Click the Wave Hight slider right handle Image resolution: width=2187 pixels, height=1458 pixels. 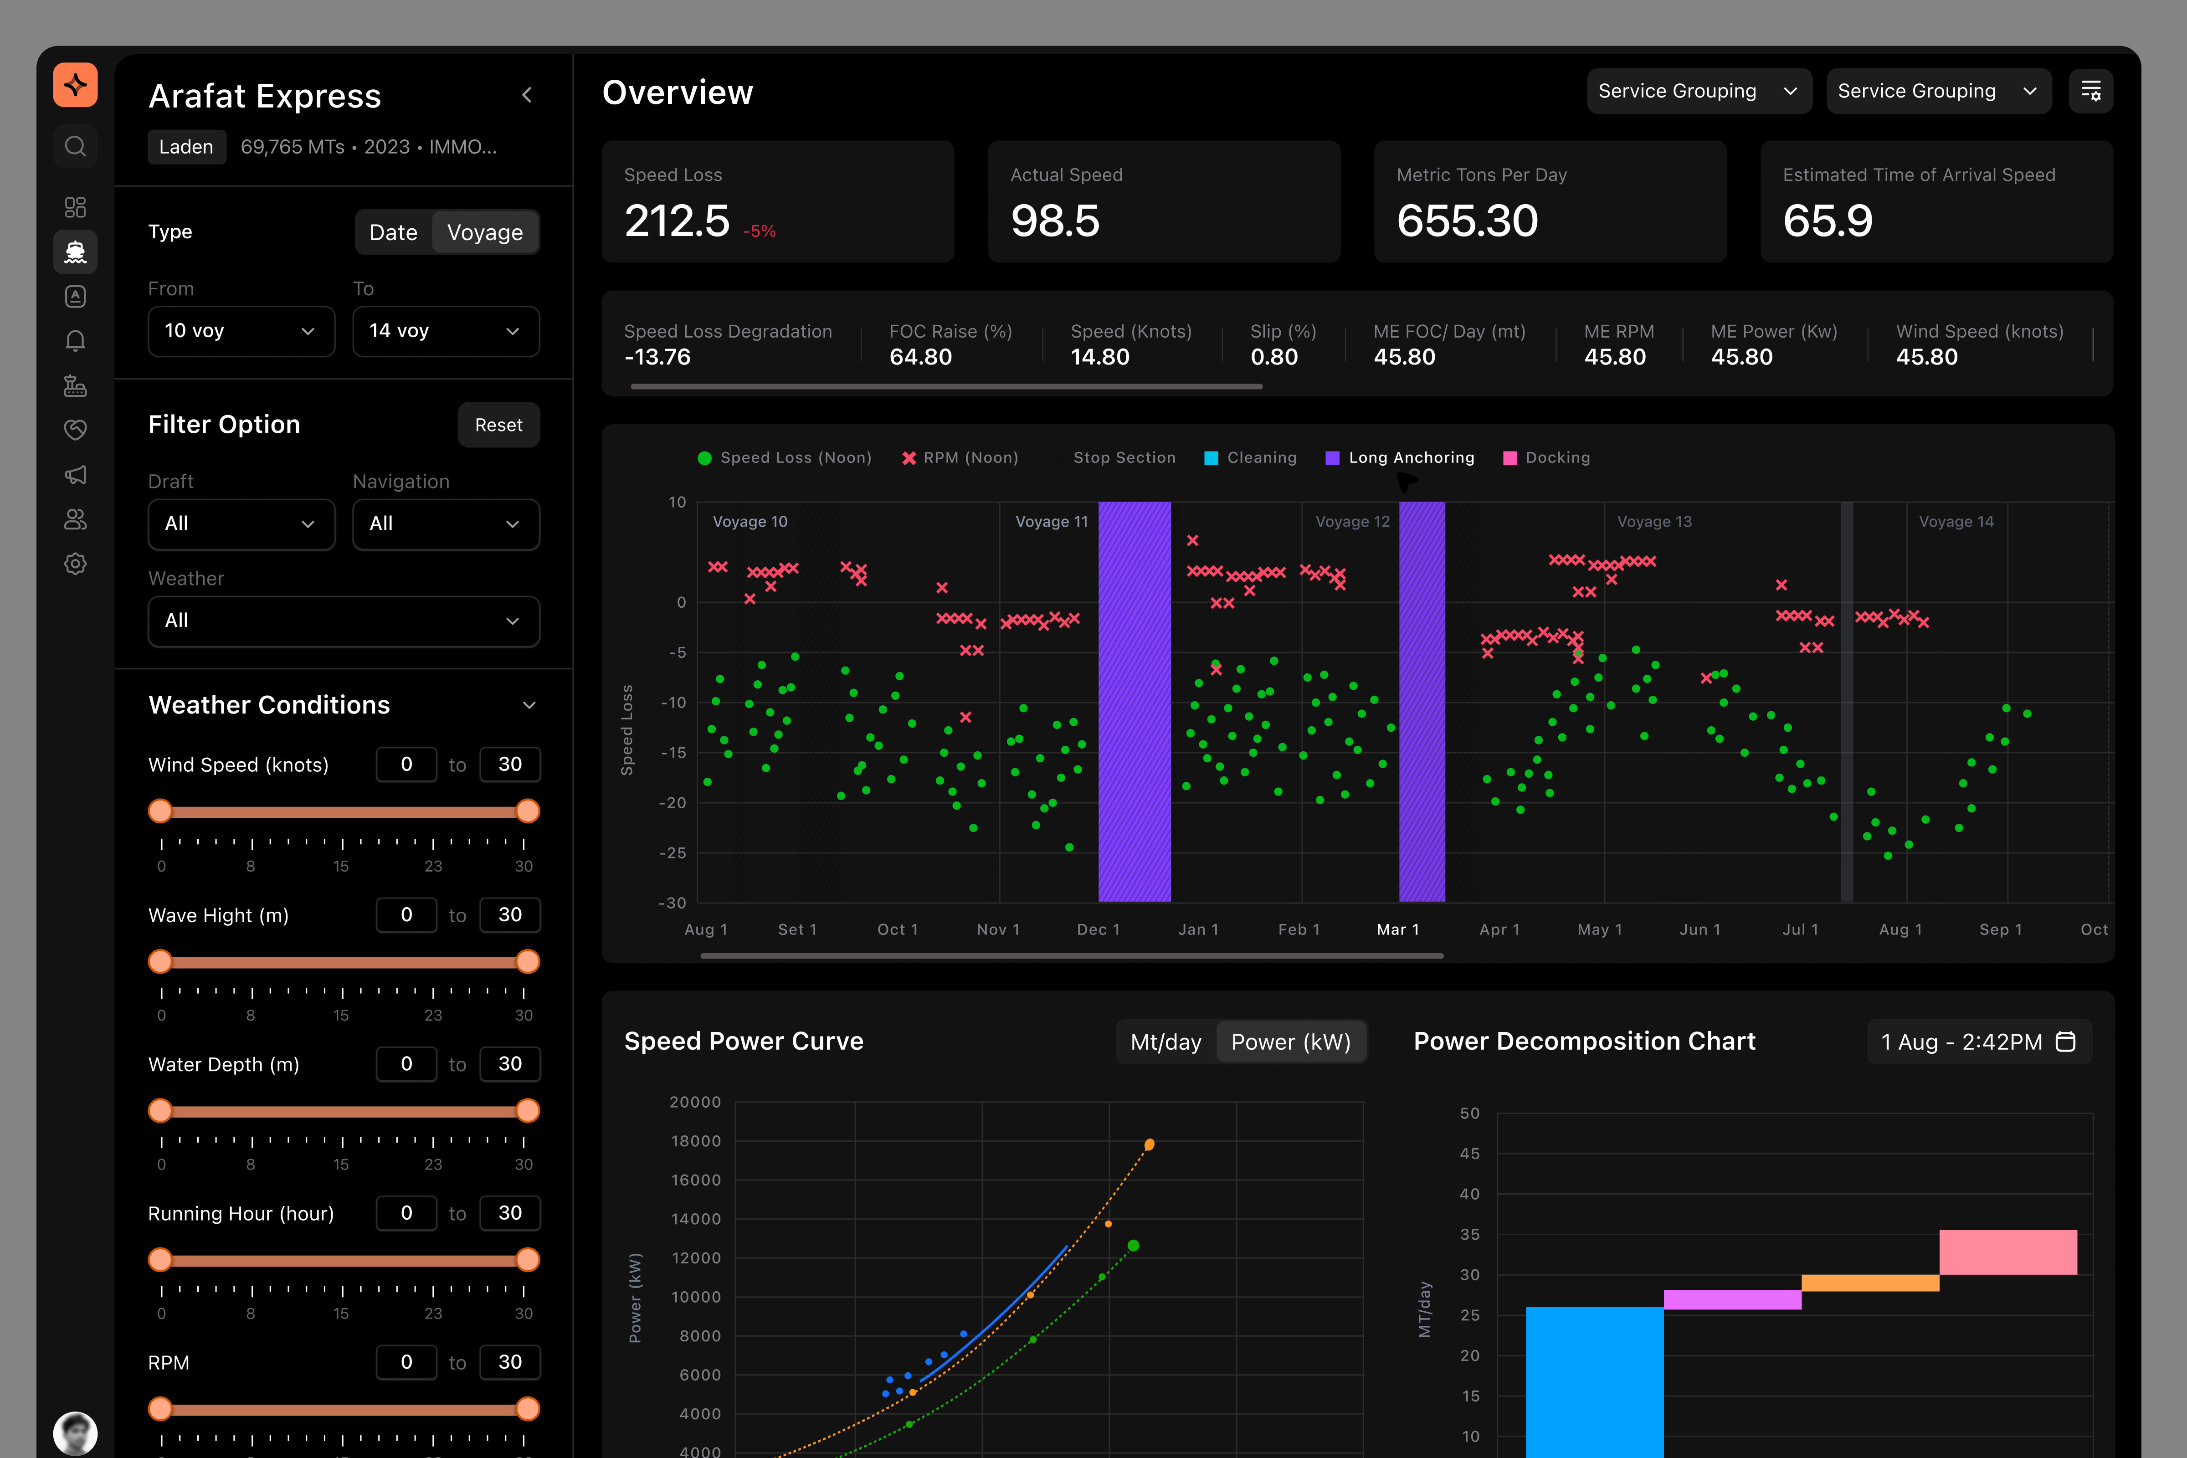[x=527, y=961]
